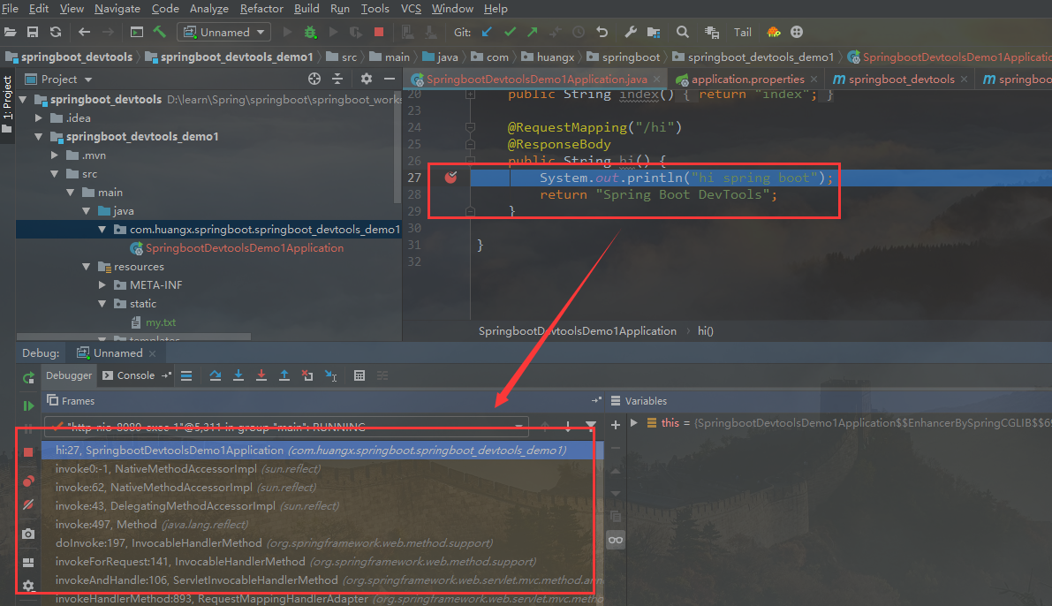Viewport: 1052px width, 606px height.
Task: Click the Drop Frame icon in debugger toolbar
Action: click(x=307, y=375)
